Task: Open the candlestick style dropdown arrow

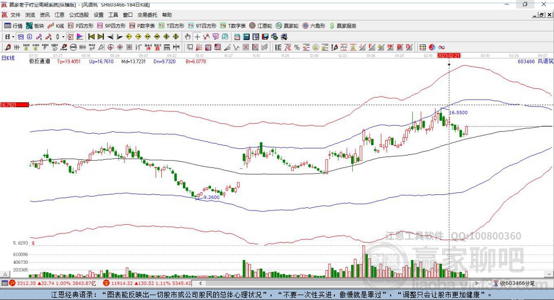Action: (x=63, y=37)
